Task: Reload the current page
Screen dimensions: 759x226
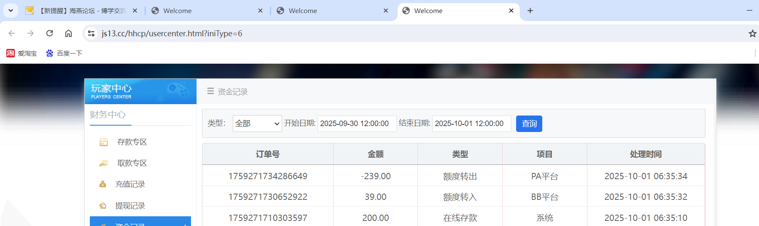Action: pyautogui.click(x=49, y=33)
